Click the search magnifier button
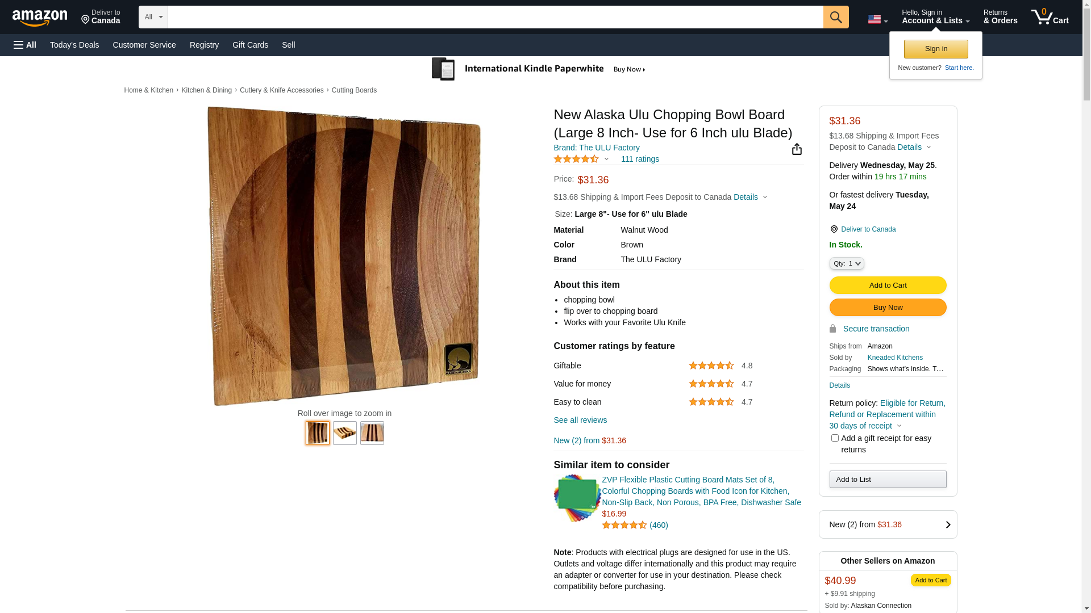The image size is (1091, 613). pos(836,17)
